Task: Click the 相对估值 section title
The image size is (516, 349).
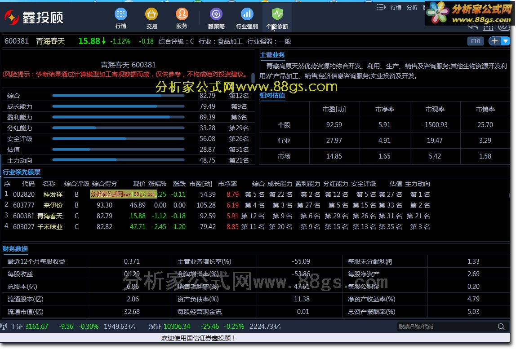Action: (272, 95)
